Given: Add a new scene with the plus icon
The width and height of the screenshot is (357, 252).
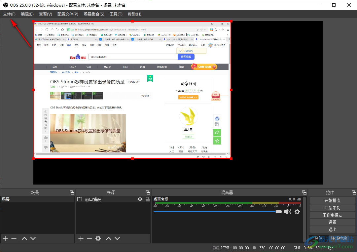Looking at the screenshot, I should [x=5, y=238].
